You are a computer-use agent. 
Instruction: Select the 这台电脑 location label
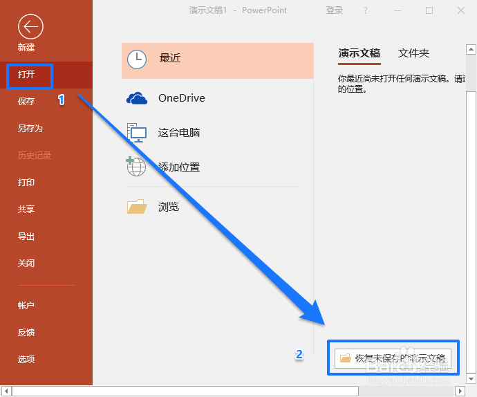click(179, 133)
